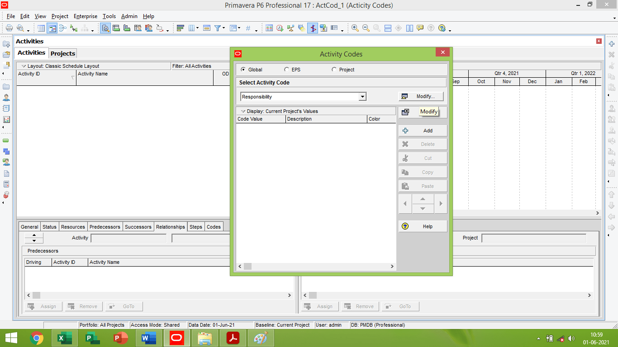Expand the Display: Current Project's Values bar

click(316, 111)
